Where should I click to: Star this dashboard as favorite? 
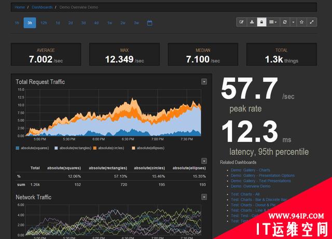click(302, 22)
